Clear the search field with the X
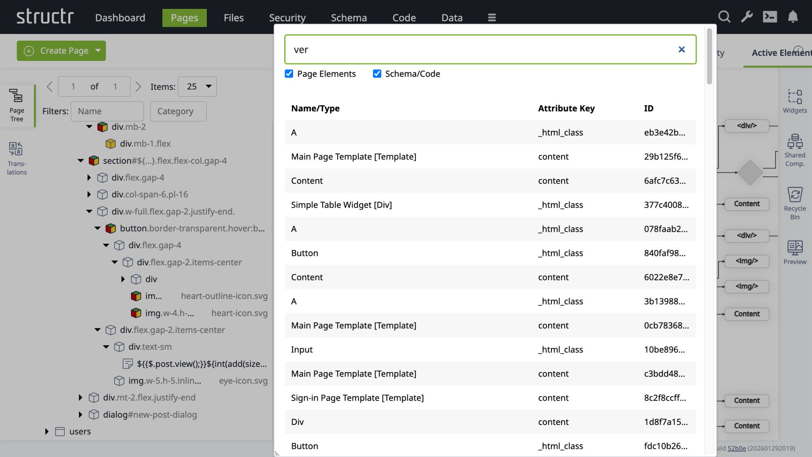This screenshot has height=457, width=812. (682, 50)
